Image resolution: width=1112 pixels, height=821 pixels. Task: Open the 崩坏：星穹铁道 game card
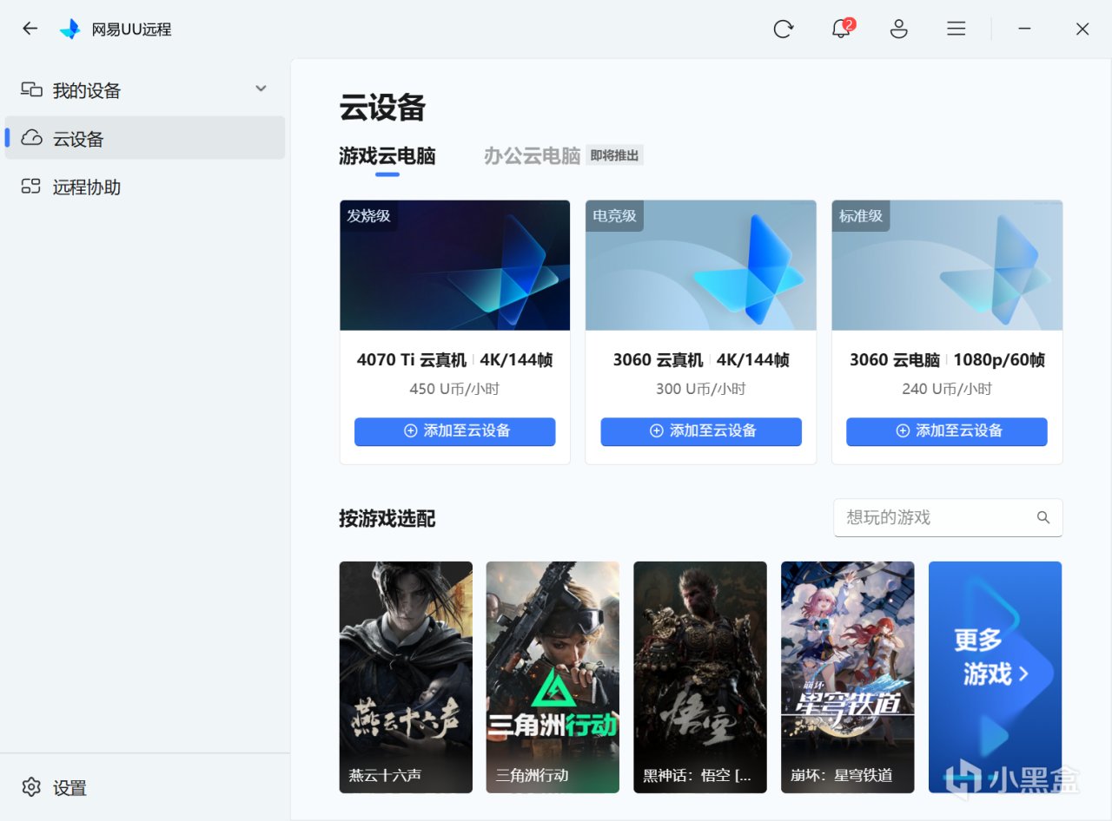[848, 677]
